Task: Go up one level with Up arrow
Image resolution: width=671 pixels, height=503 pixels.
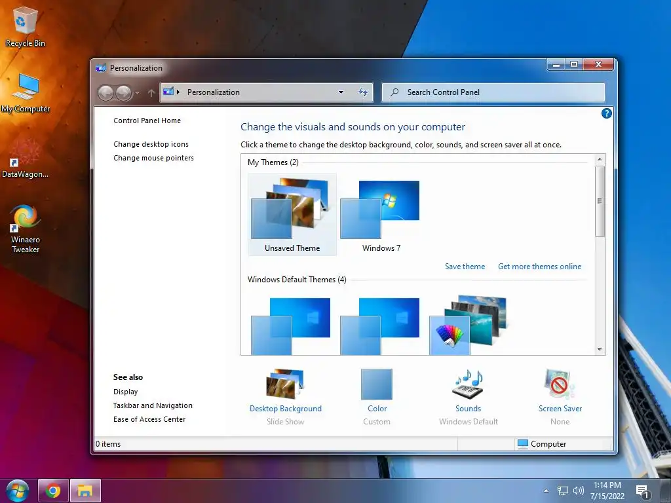Action: [x=151, y=92]
